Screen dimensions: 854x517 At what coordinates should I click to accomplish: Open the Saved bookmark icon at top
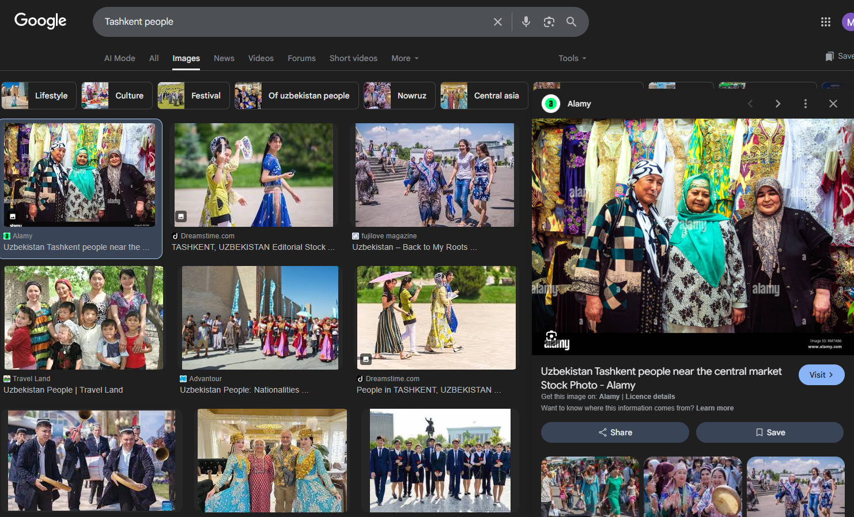pyautogui.click(x=830, y=56)
